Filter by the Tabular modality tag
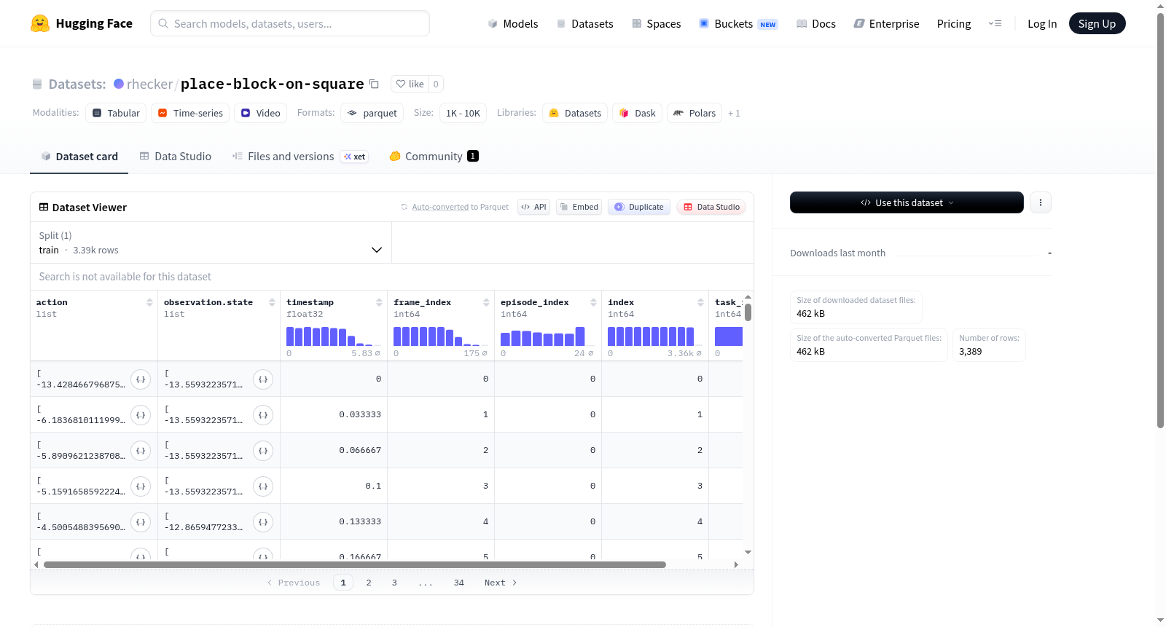The image size is (1166, 627). pyautogui.click(x=116, y=113)
